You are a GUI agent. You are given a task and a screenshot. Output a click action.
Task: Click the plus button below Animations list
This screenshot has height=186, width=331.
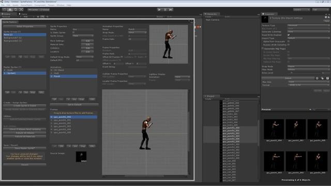coord(68,99)
